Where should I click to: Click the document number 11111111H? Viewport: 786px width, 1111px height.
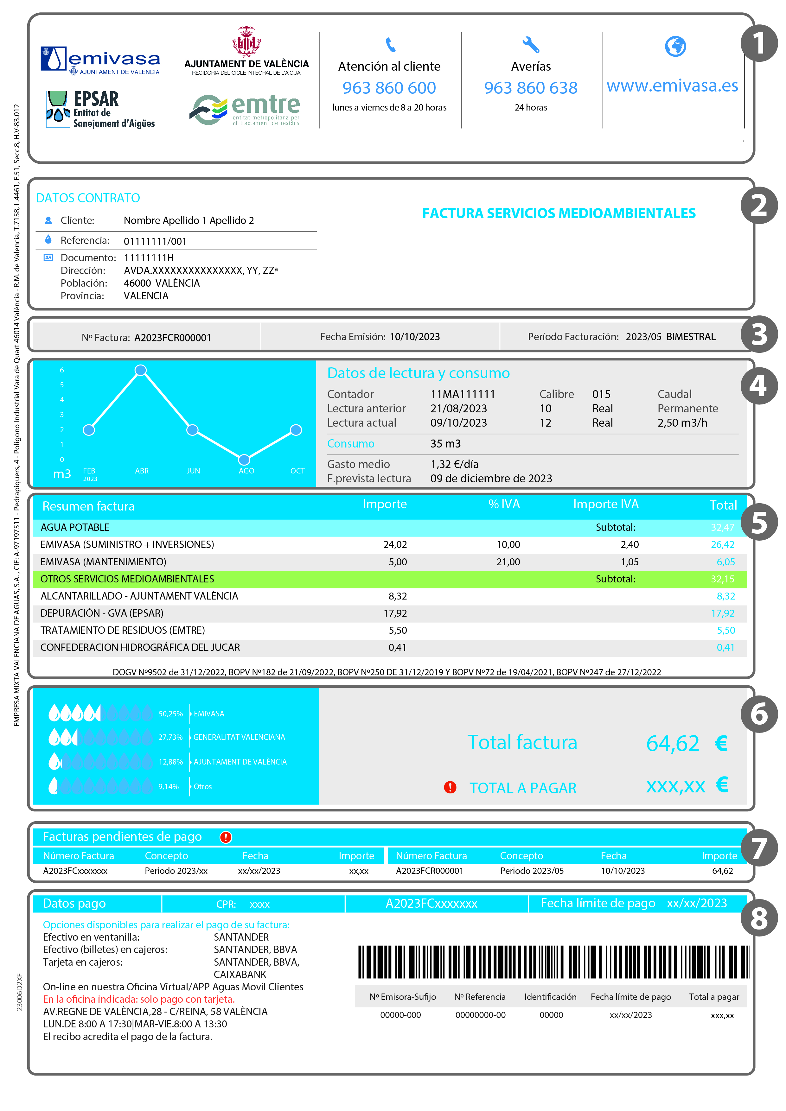149,258
